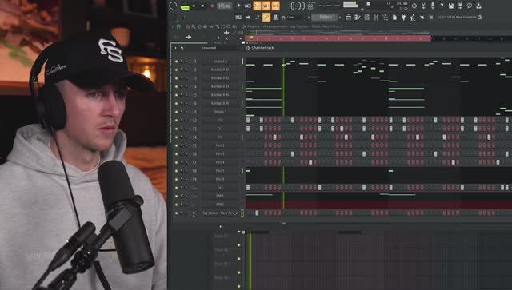Toggle the highlighted orange pencil tool button
This screenshot has height=290, width=512.
click(266, 17)
